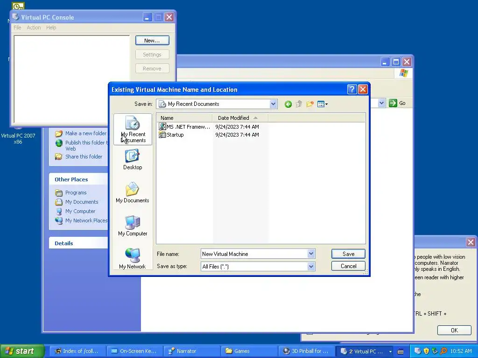478x358 pixels.
Task: Click the security shield tray icon
Action: click(x=426, y=351)
